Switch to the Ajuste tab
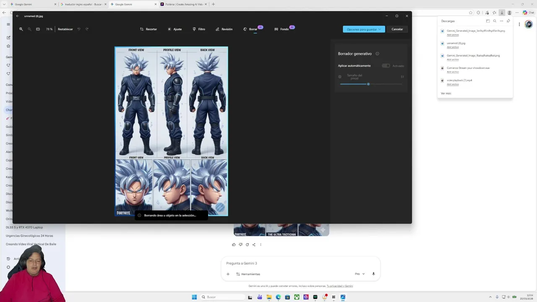This screenshot has width=537, height=302. click(175, 29)
